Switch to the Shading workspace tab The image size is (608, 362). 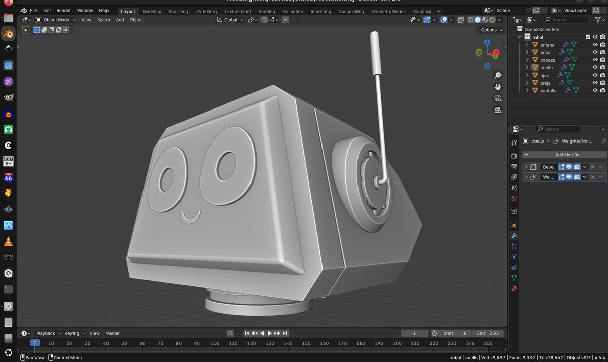[267, 11]
